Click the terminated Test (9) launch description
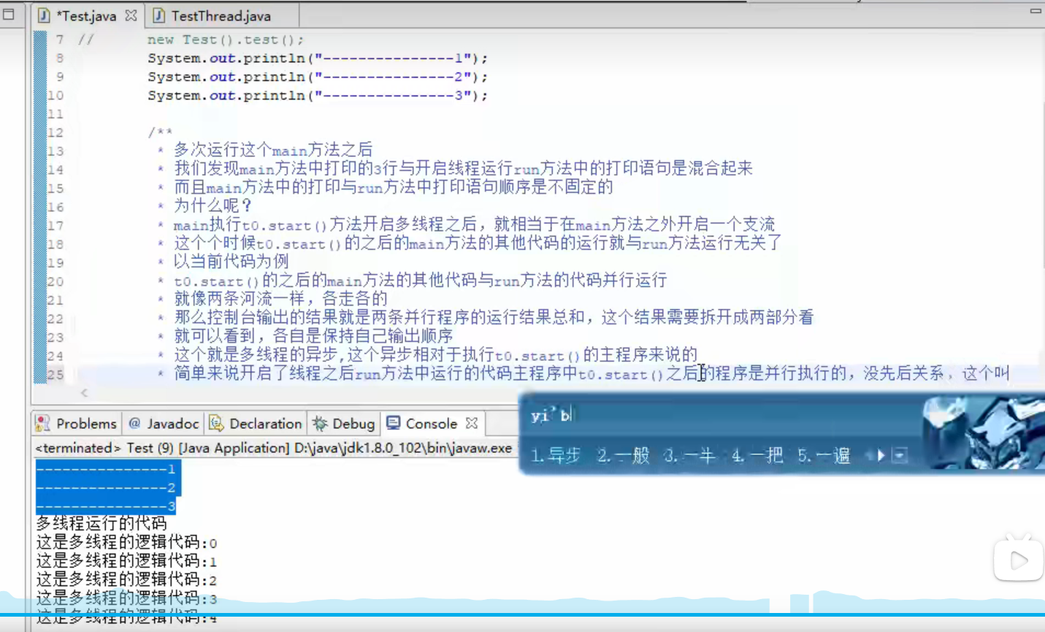This screenshot has width=1045, height=632. tap(274, 448)
